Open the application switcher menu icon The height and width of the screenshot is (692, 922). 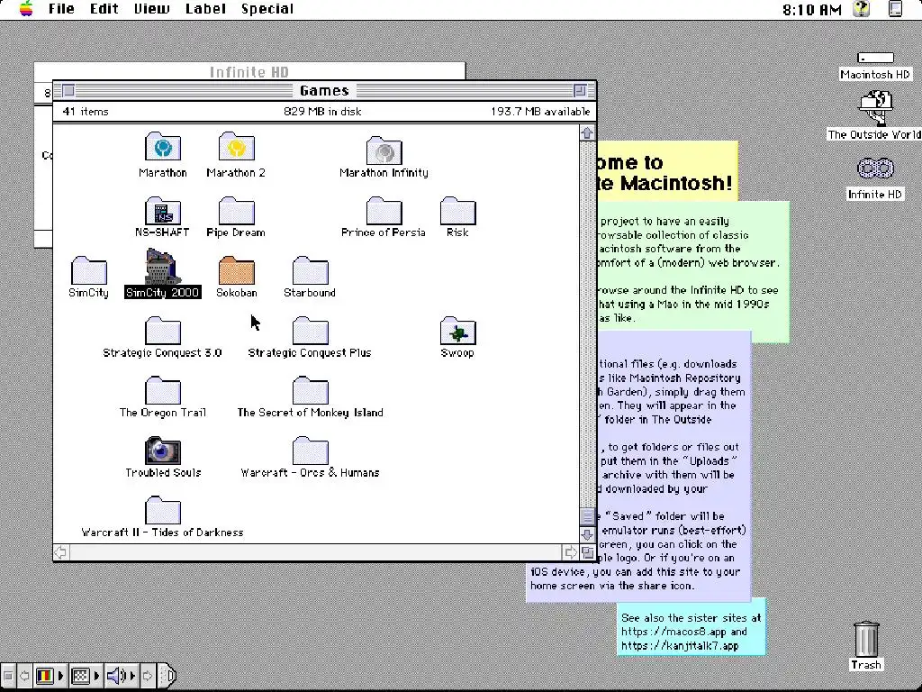(x=895, y=8)
